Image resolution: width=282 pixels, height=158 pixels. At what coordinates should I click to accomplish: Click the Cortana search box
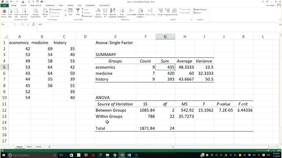click(x=32, y=155)
